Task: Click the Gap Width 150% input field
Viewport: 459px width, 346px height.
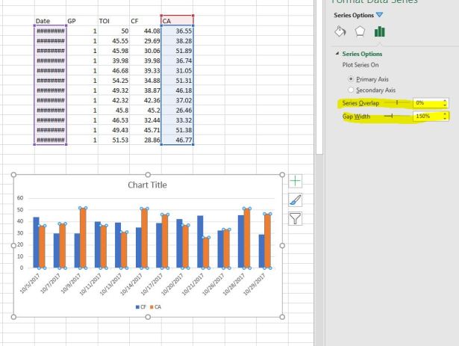Action: coord(428,117)
